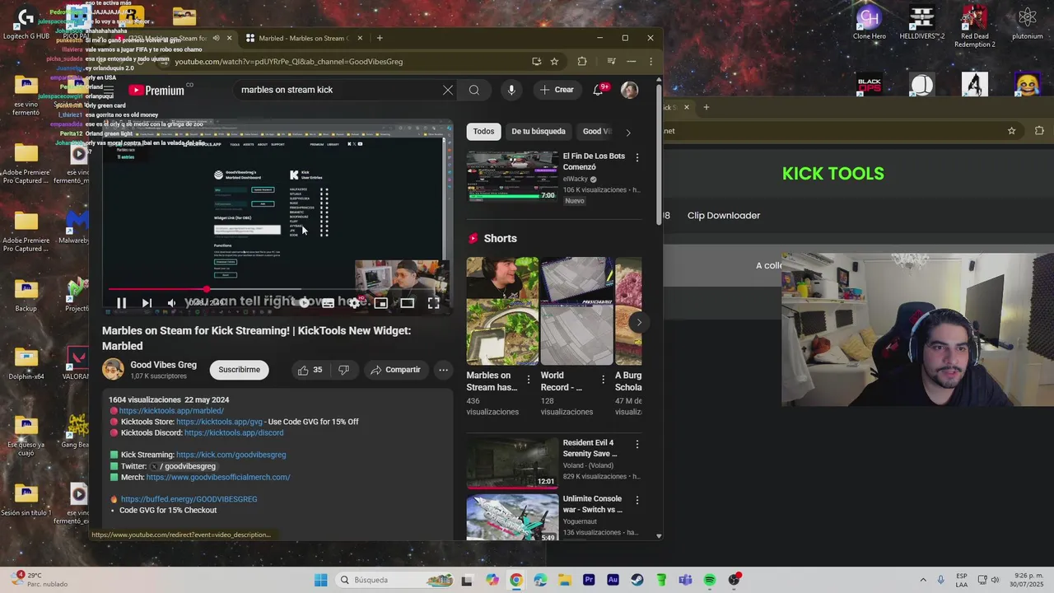Show more Shorts with the next arrow

[639, 322]
